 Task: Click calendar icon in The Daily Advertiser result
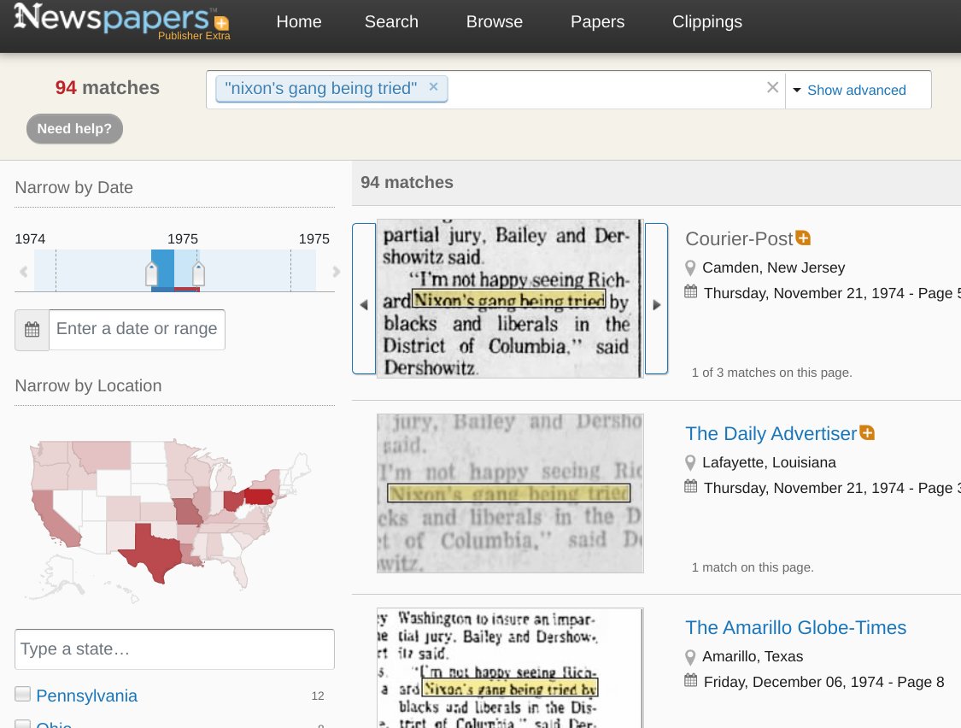691,487
